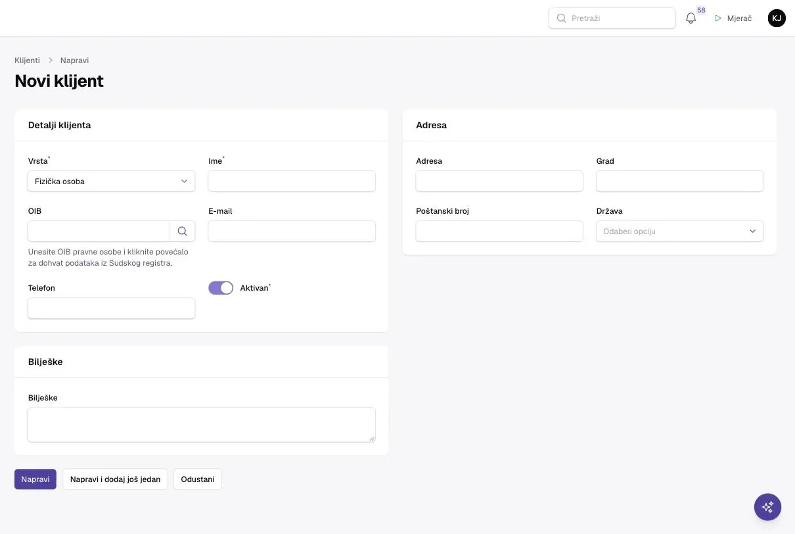This screenshot has height=534, width=795.
Task: Click the Detalji klijenta section title
Action: [x=59, y=125]
